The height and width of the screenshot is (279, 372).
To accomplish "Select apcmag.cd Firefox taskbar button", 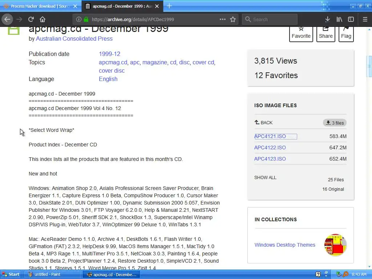I will 112,275.
